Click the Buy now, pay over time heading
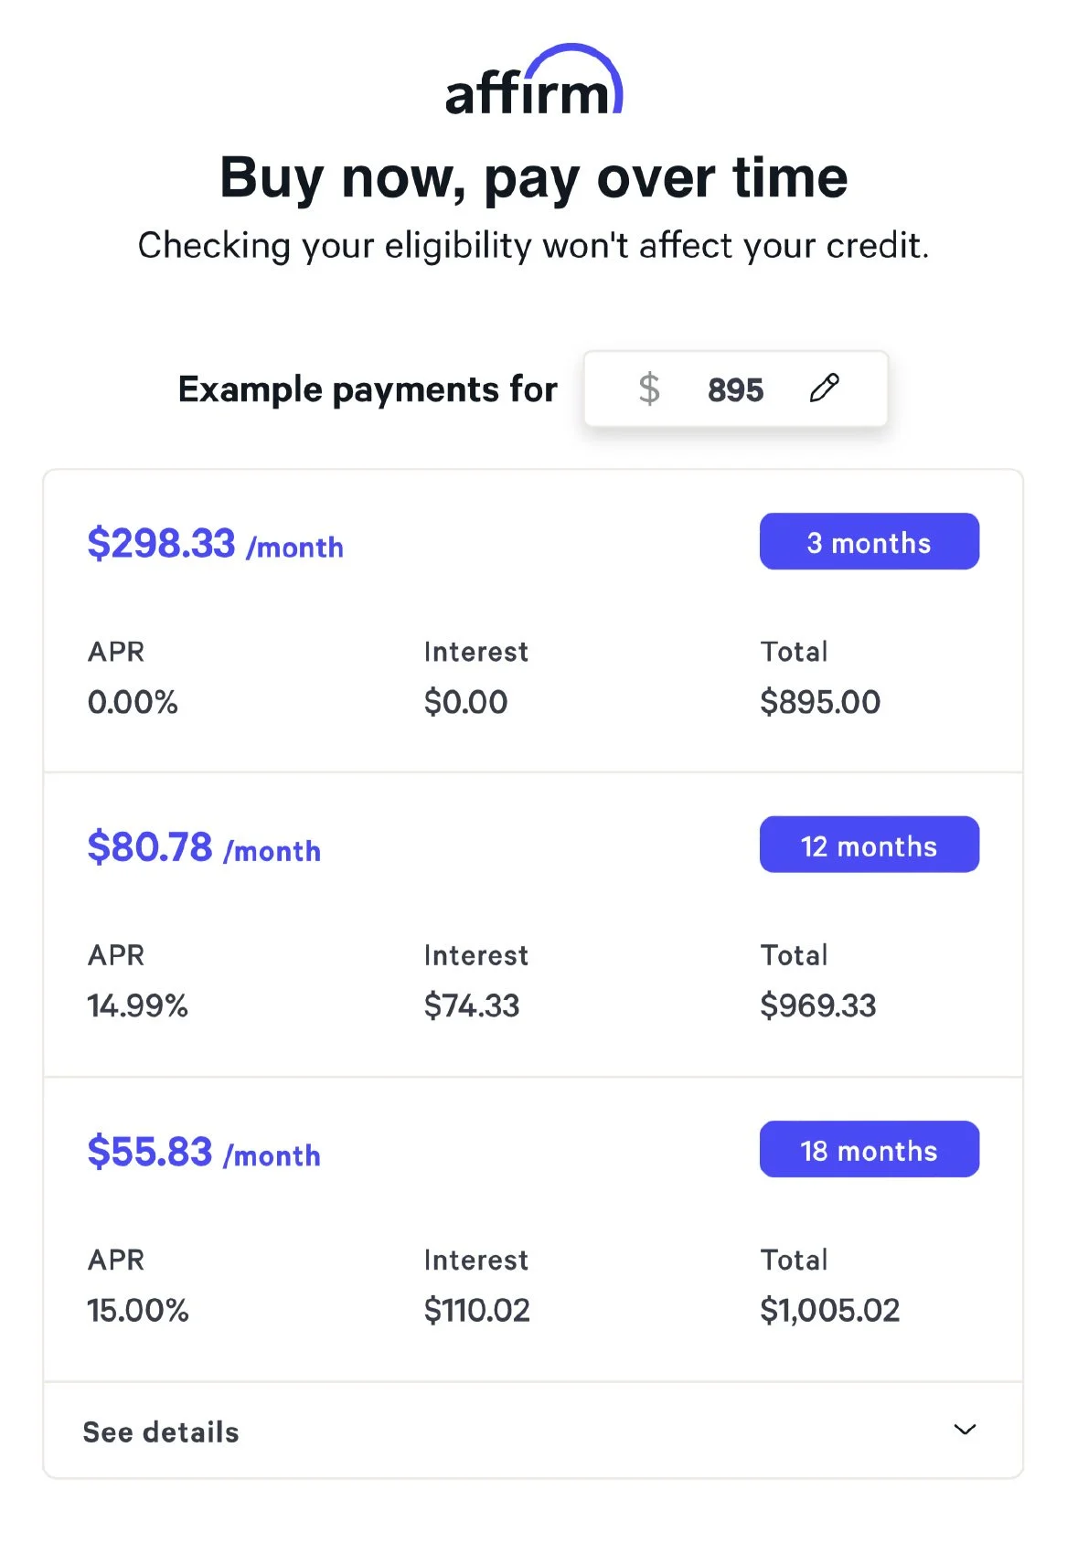The width and height of the screenshot is (1067, 1543). coord(533,177)
